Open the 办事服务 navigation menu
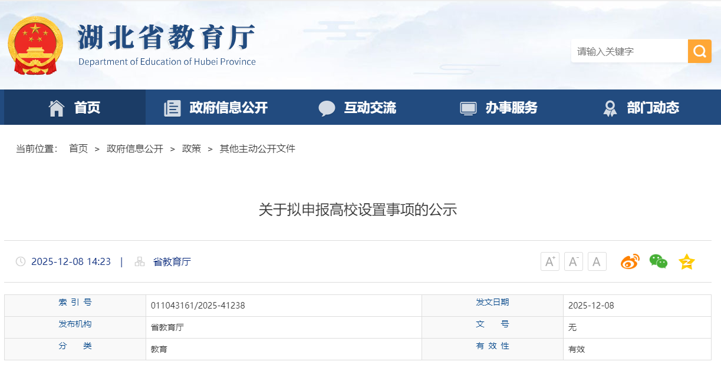Screen dimensions: 721x368 pos(511,107)
